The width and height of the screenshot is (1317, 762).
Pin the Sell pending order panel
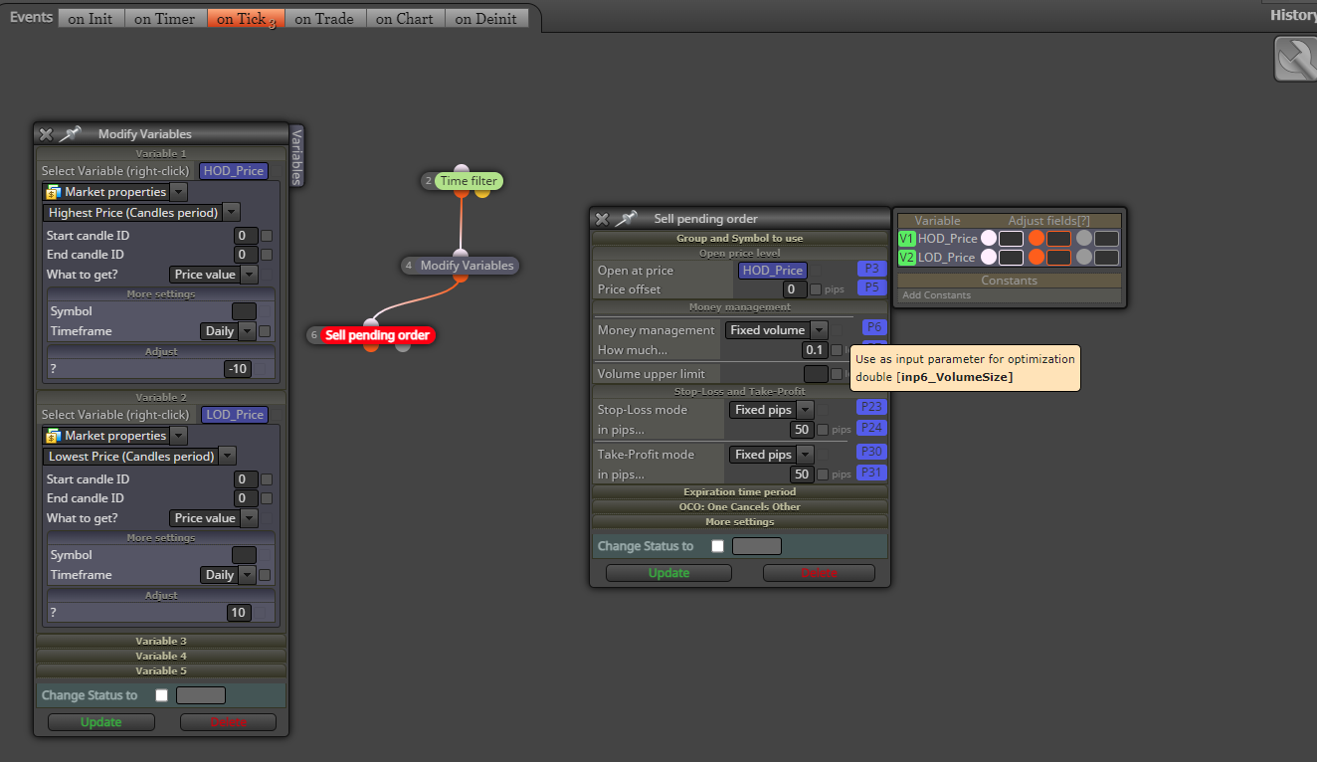coord(626,219)
